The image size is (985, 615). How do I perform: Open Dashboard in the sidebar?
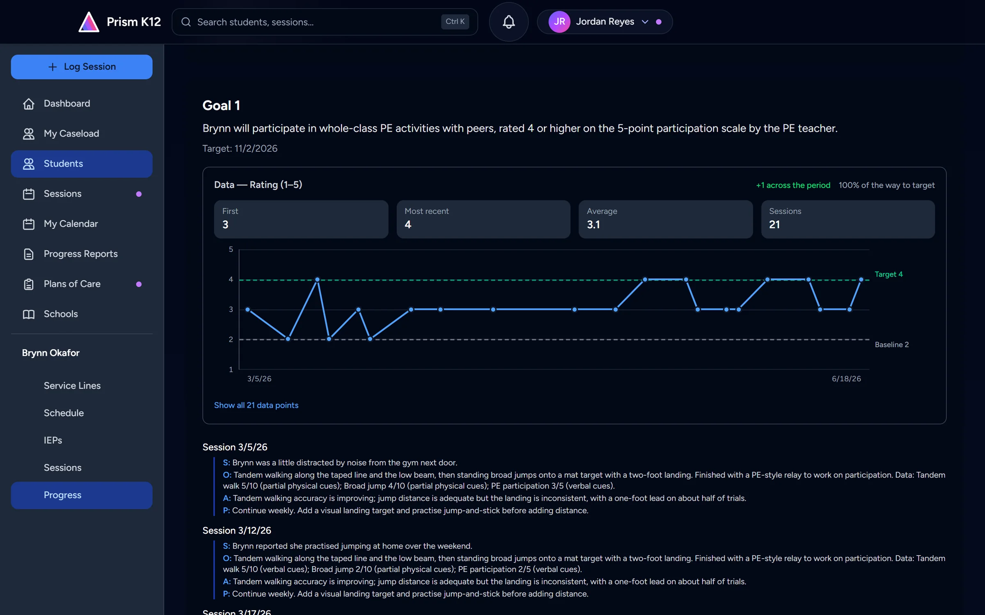click(x=82, y=104)
